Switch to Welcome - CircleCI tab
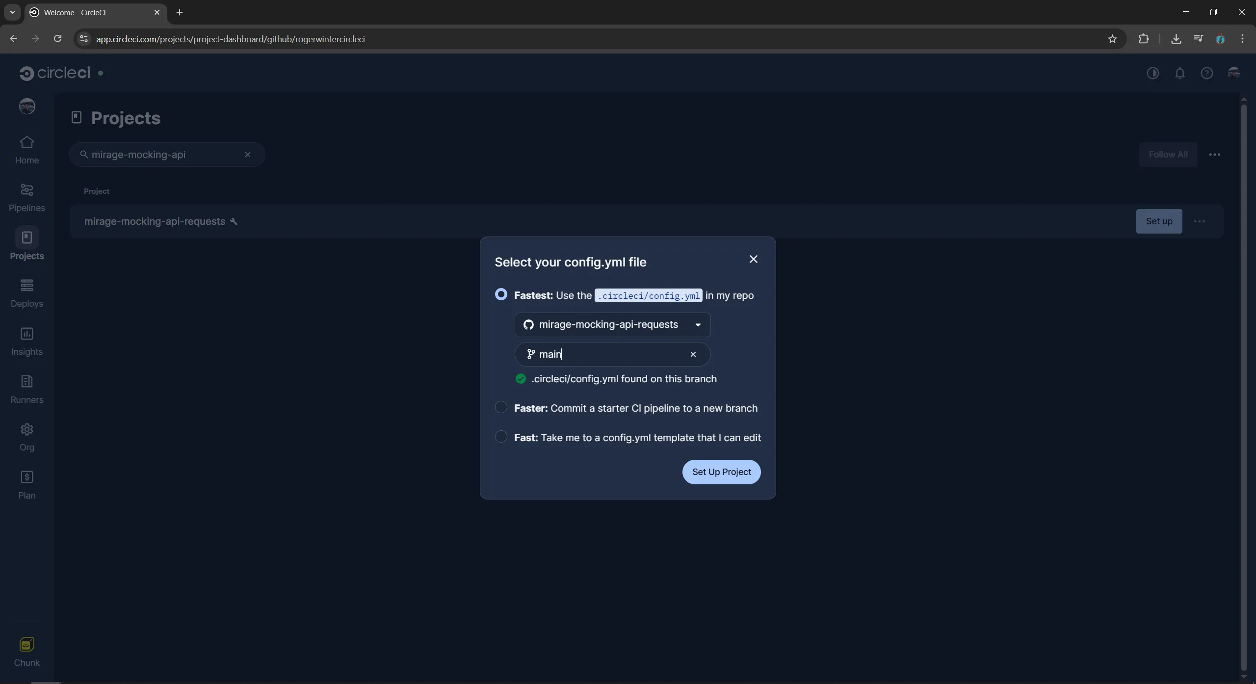 click(95, 12)
